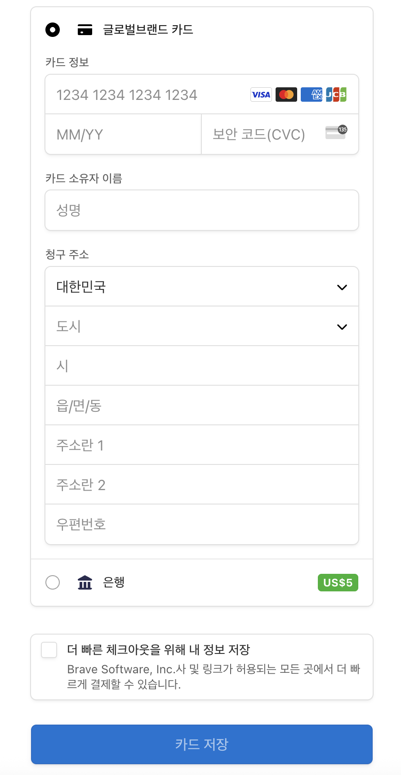Select the 글로벌브랜드 카드 radio button

[x=53, y=30]
